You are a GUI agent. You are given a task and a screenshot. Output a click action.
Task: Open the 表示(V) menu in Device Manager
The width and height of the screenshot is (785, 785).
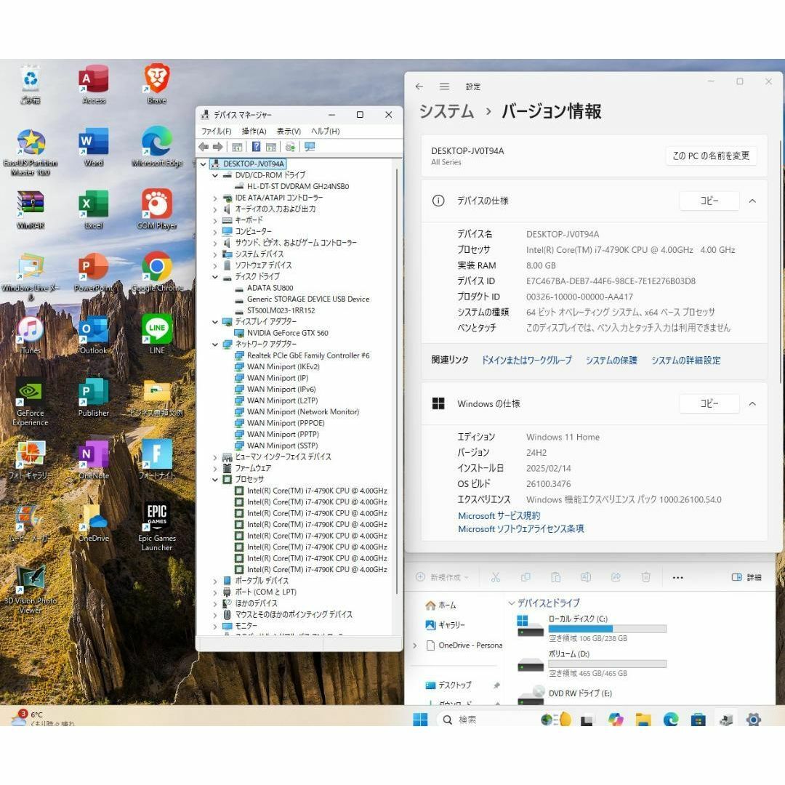(289, 131)
